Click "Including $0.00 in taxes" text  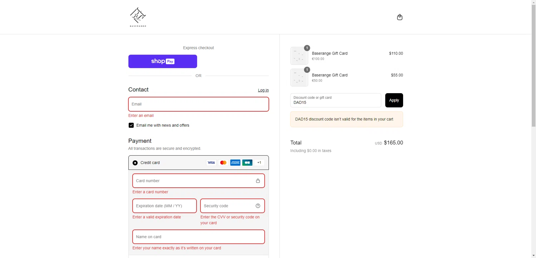(311, 151)
